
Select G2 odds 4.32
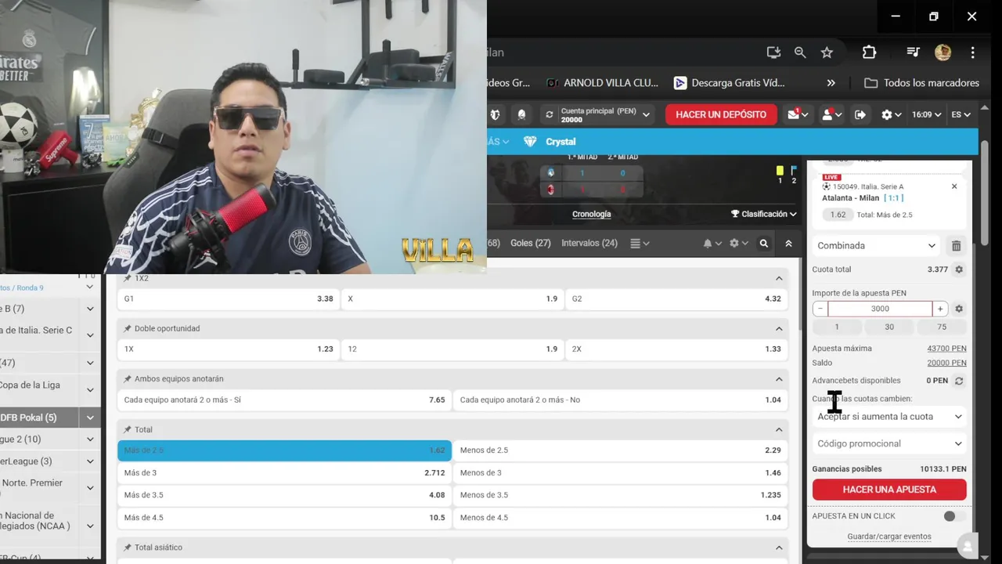click(676, 299)
